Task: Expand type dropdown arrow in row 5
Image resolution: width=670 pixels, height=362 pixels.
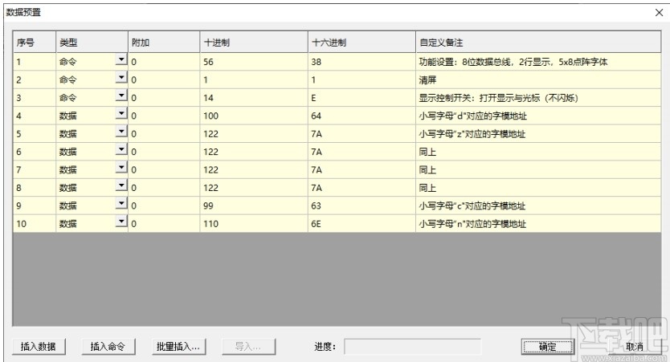Action: pyautogui.click(x=122, y=131)
